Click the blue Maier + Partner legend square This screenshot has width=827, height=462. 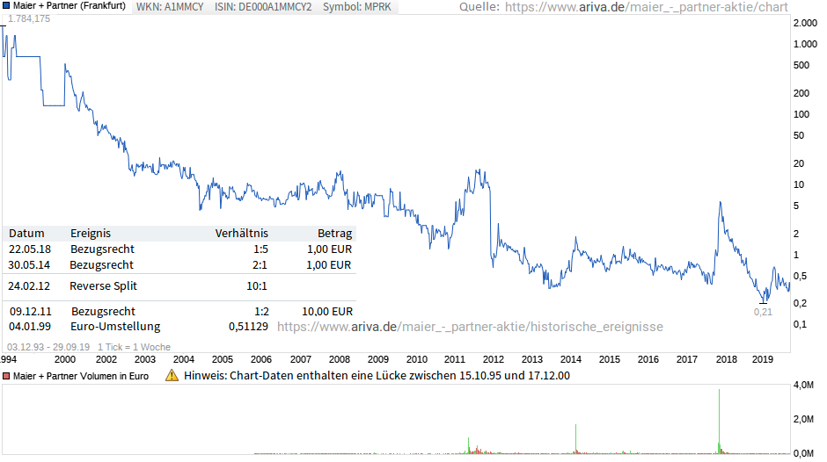pyautogui.click(x=6, y=6)
